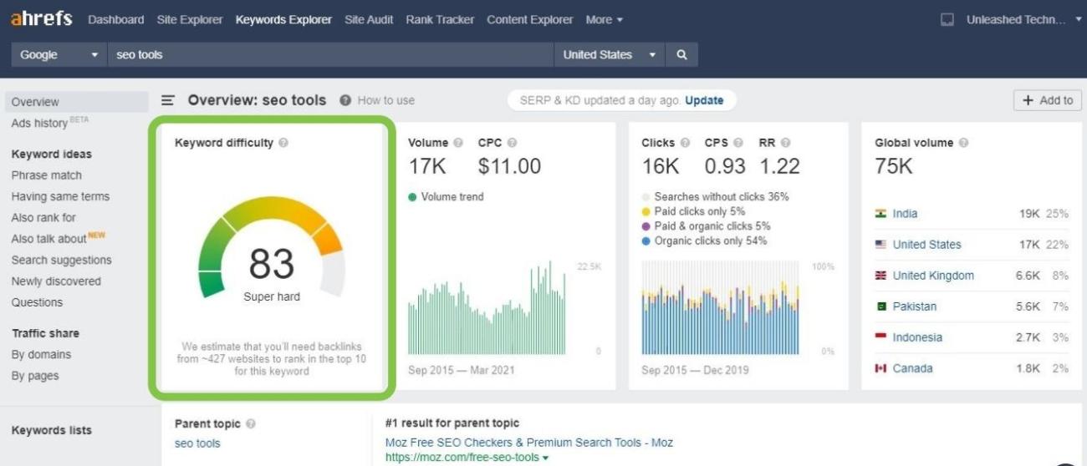Click the help icon next to Volume
The height and width of the screenshot is (466, 1087).
(457, 143)
